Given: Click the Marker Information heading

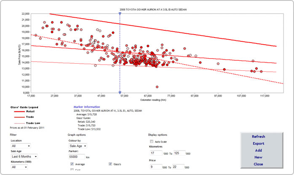Looking at the screenshot, I should coord(87,107).
